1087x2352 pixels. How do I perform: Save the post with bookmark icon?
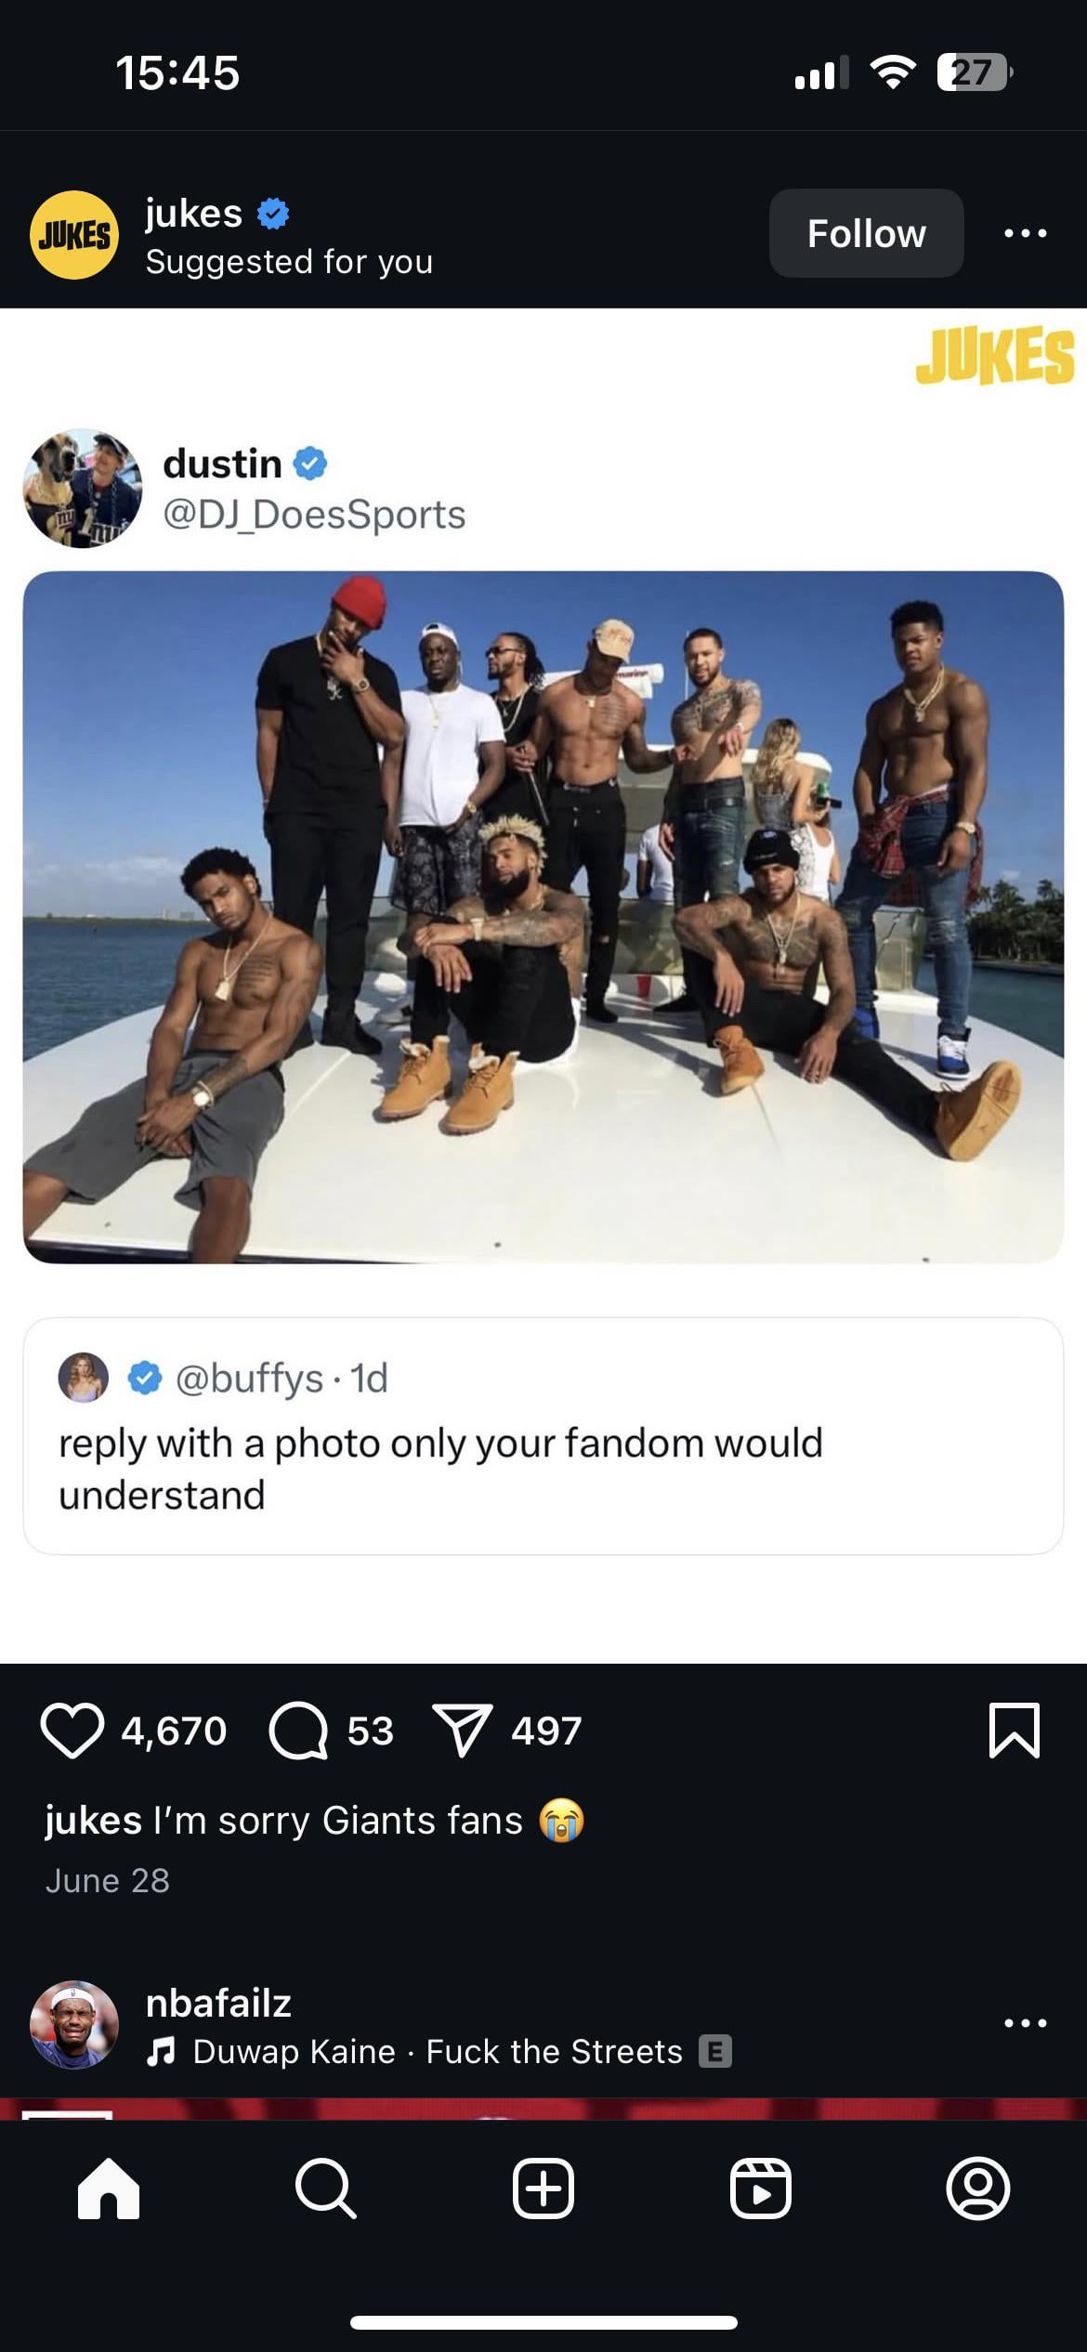[x=1015, y=1731]
